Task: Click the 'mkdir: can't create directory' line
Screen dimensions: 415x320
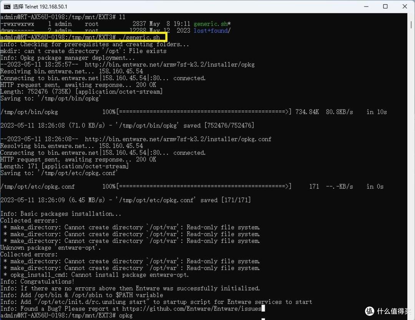Action: coord(83,51)
